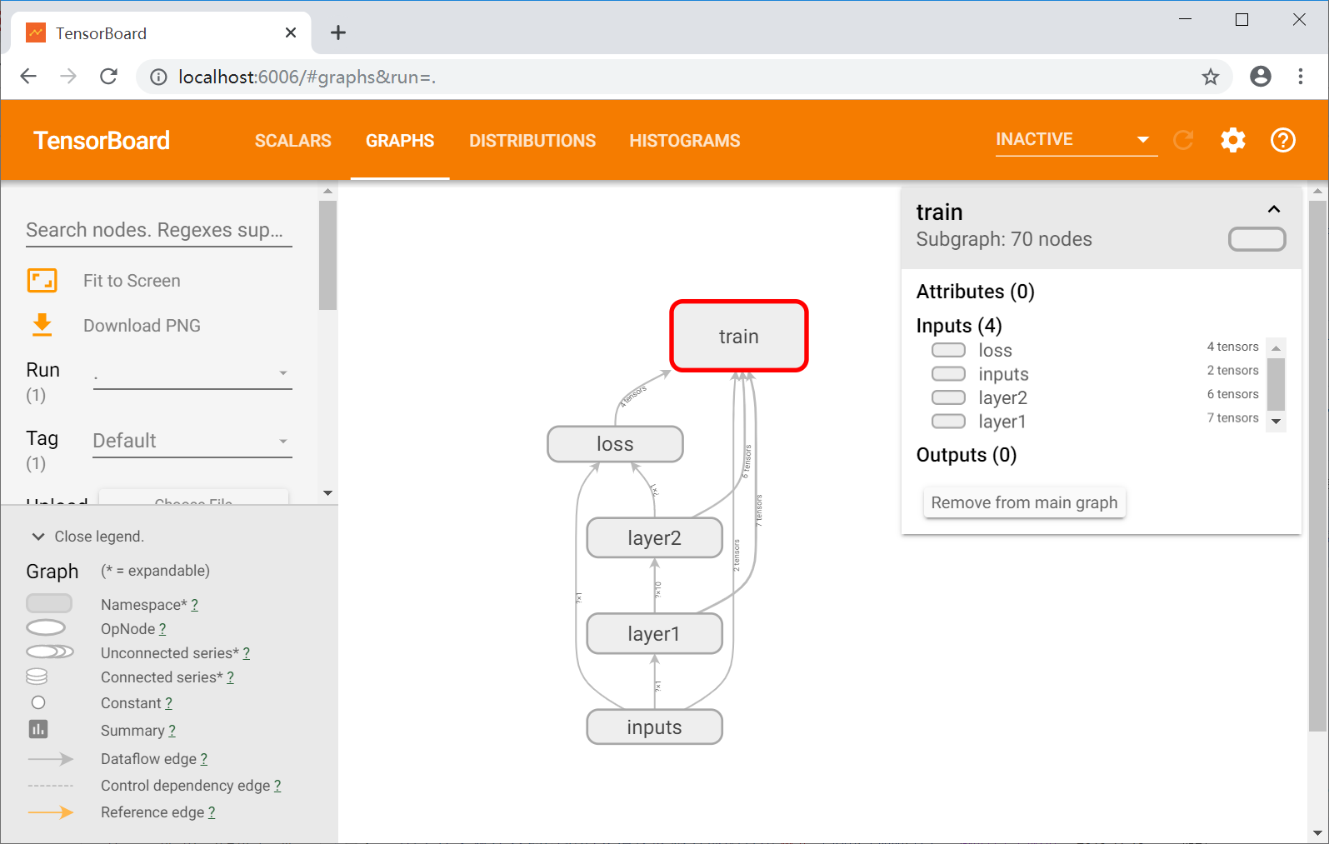
Task: Bookmark this page with the star icon
Action: (1211, 77)
